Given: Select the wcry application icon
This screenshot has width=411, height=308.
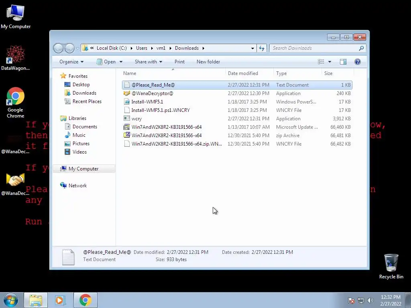Looking at the screenshot, I should [x=127, y=119].
